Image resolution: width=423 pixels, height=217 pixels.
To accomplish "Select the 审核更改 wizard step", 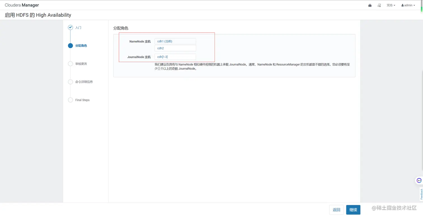I will 81,64.
